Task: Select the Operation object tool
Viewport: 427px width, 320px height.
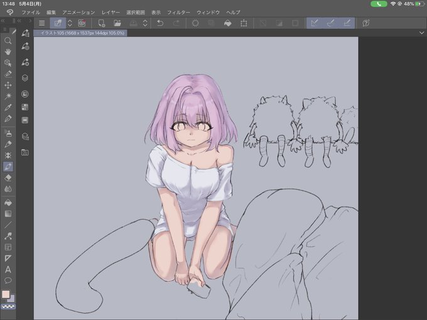Action: (8, 63)
